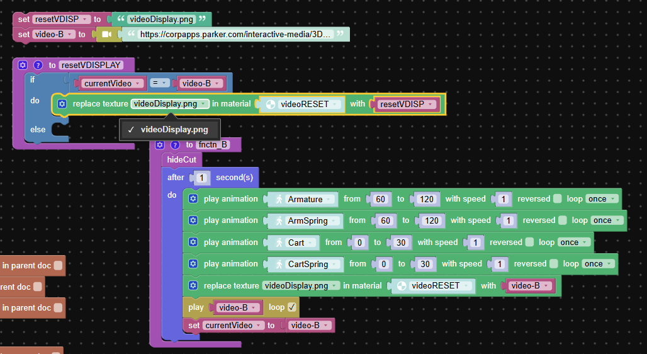Toggle lower 'in parent doc' checkbox
Image resolution: width=647 pixels, height=354 pixels.
pyautogui.click(x=58, y=307)
